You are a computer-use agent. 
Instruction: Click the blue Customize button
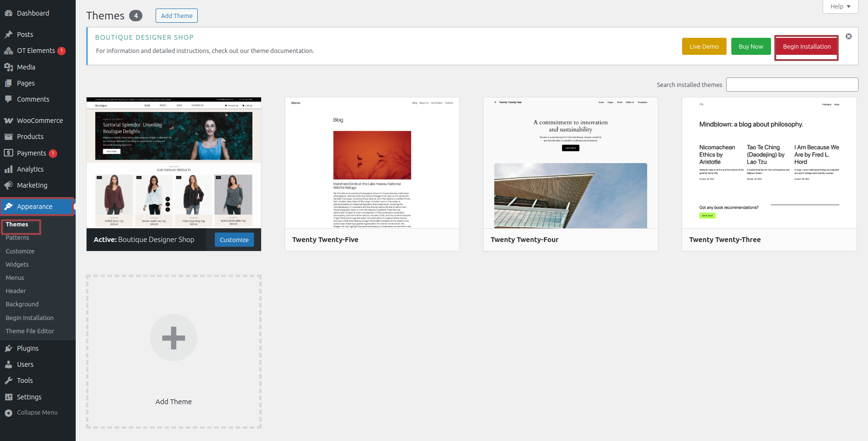(x=234, y=240)
